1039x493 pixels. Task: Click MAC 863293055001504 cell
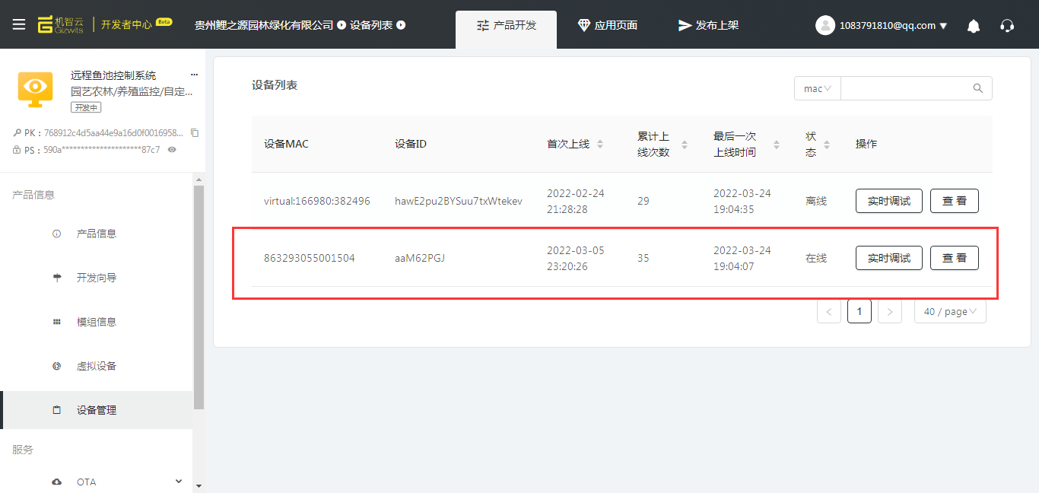click(310, 258)
